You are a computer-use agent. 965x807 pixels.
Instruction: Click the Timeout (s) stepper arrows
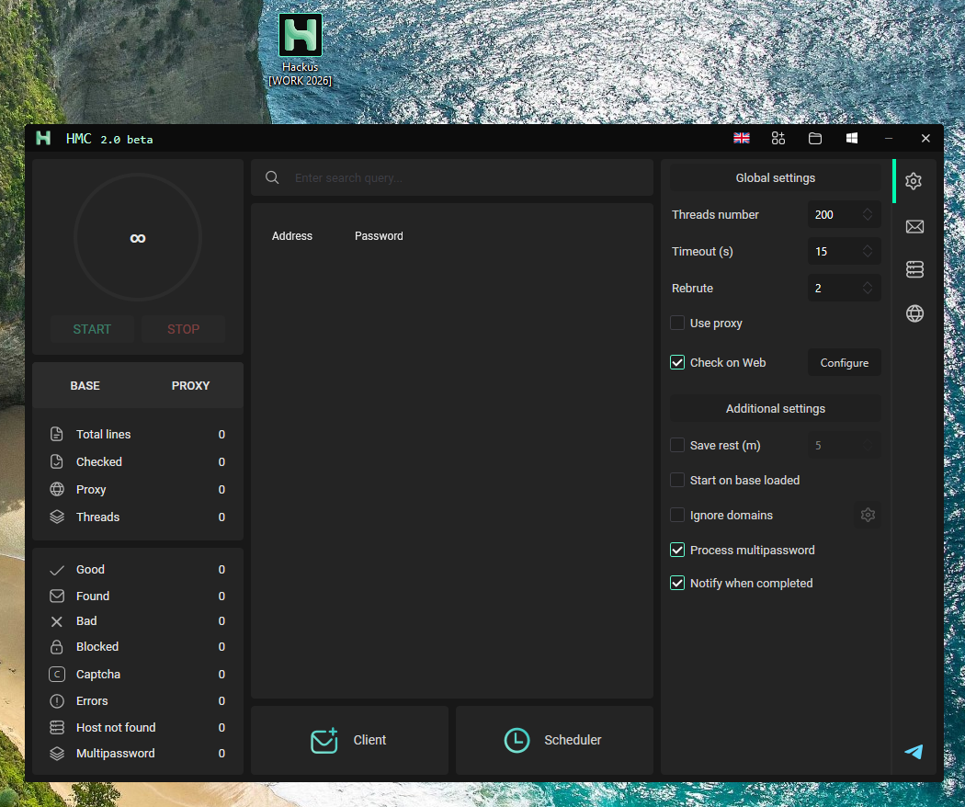[868, 251]
